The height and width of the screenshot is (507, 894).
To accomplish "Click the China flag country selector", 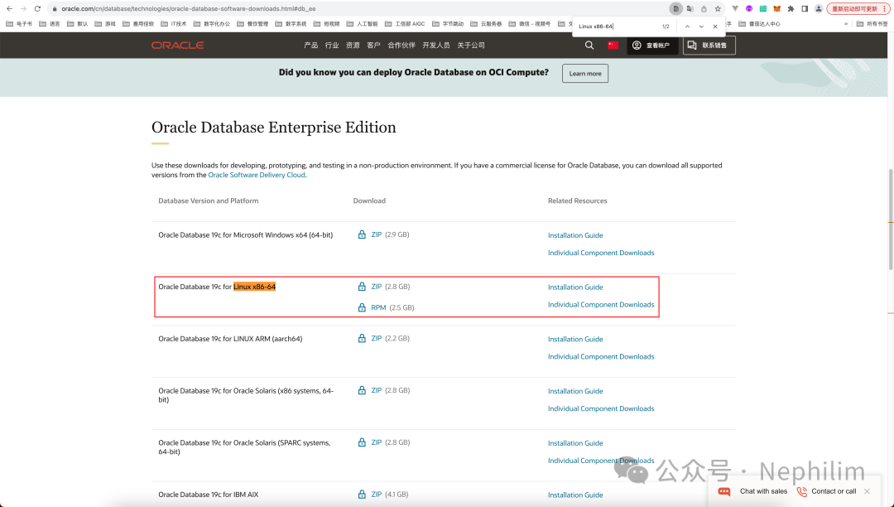I will (x=613, y=45).
